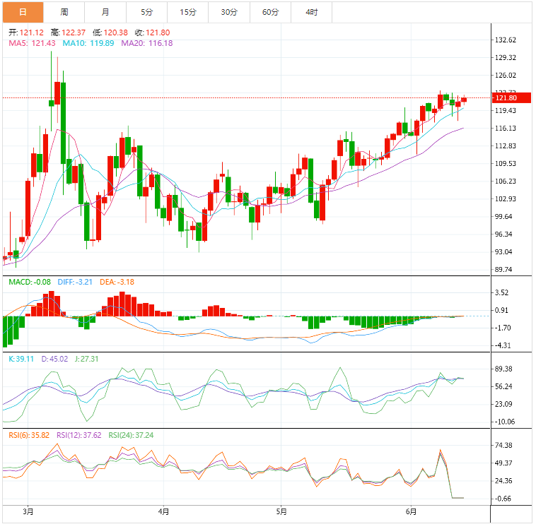
Task: Select the 60分 timeframe tab
Action: click(270, 12)
